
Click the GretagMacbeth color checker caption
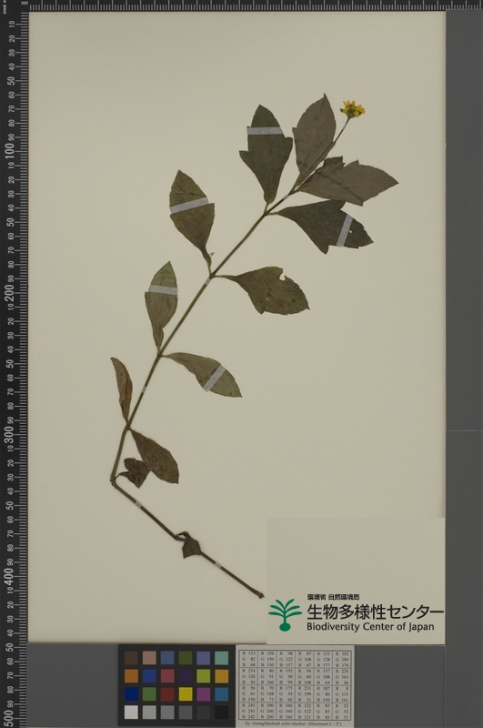click(x=295, y=723)
